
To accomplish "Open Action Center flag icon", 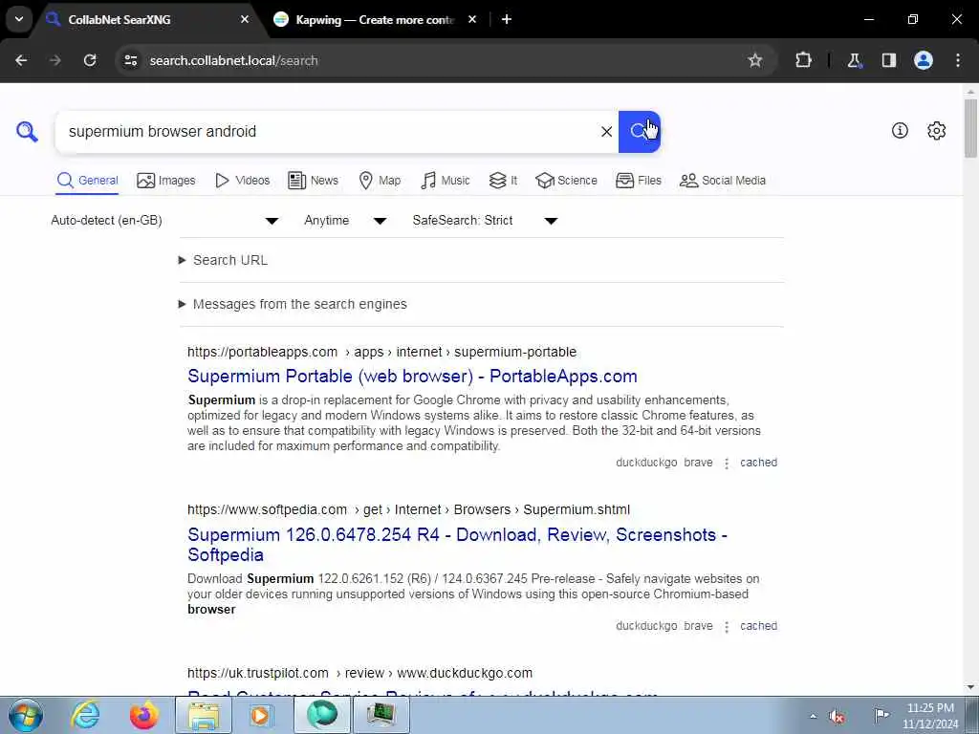I will (881, 715).
